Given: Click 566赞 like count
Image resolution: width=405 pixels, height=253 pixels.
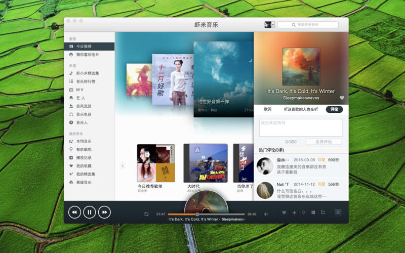Looking at the screenshot, I should coord(334,184).
